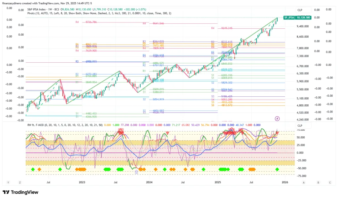Toggle the B scale button

click(318, 182)
